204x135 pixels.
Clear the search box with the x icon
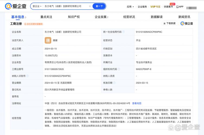click(x=90, y=6)
